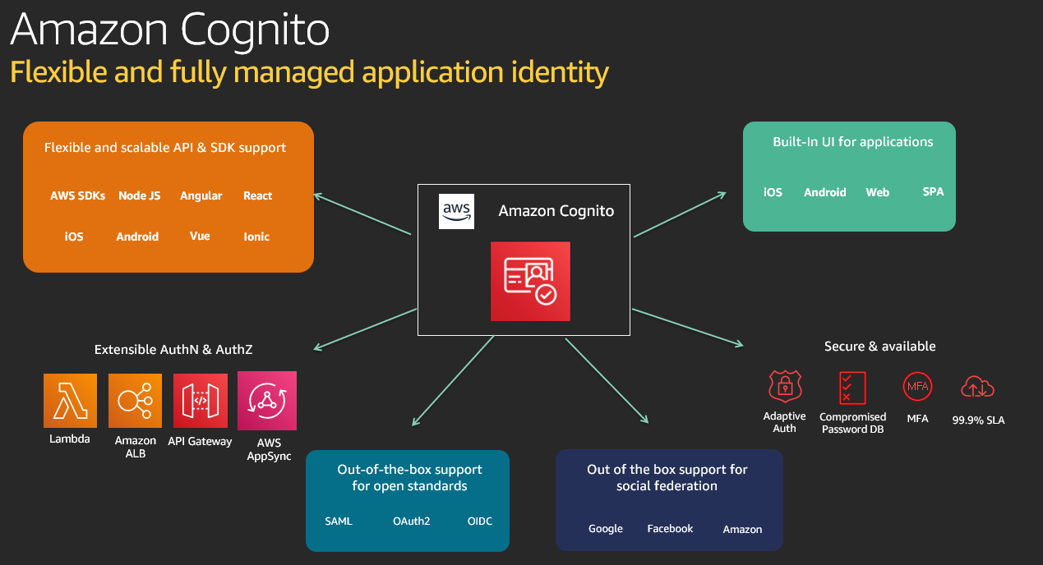Select the Amazon ALB icon
The height and width of the screenshot is (565, 1043).
[135, 401]
